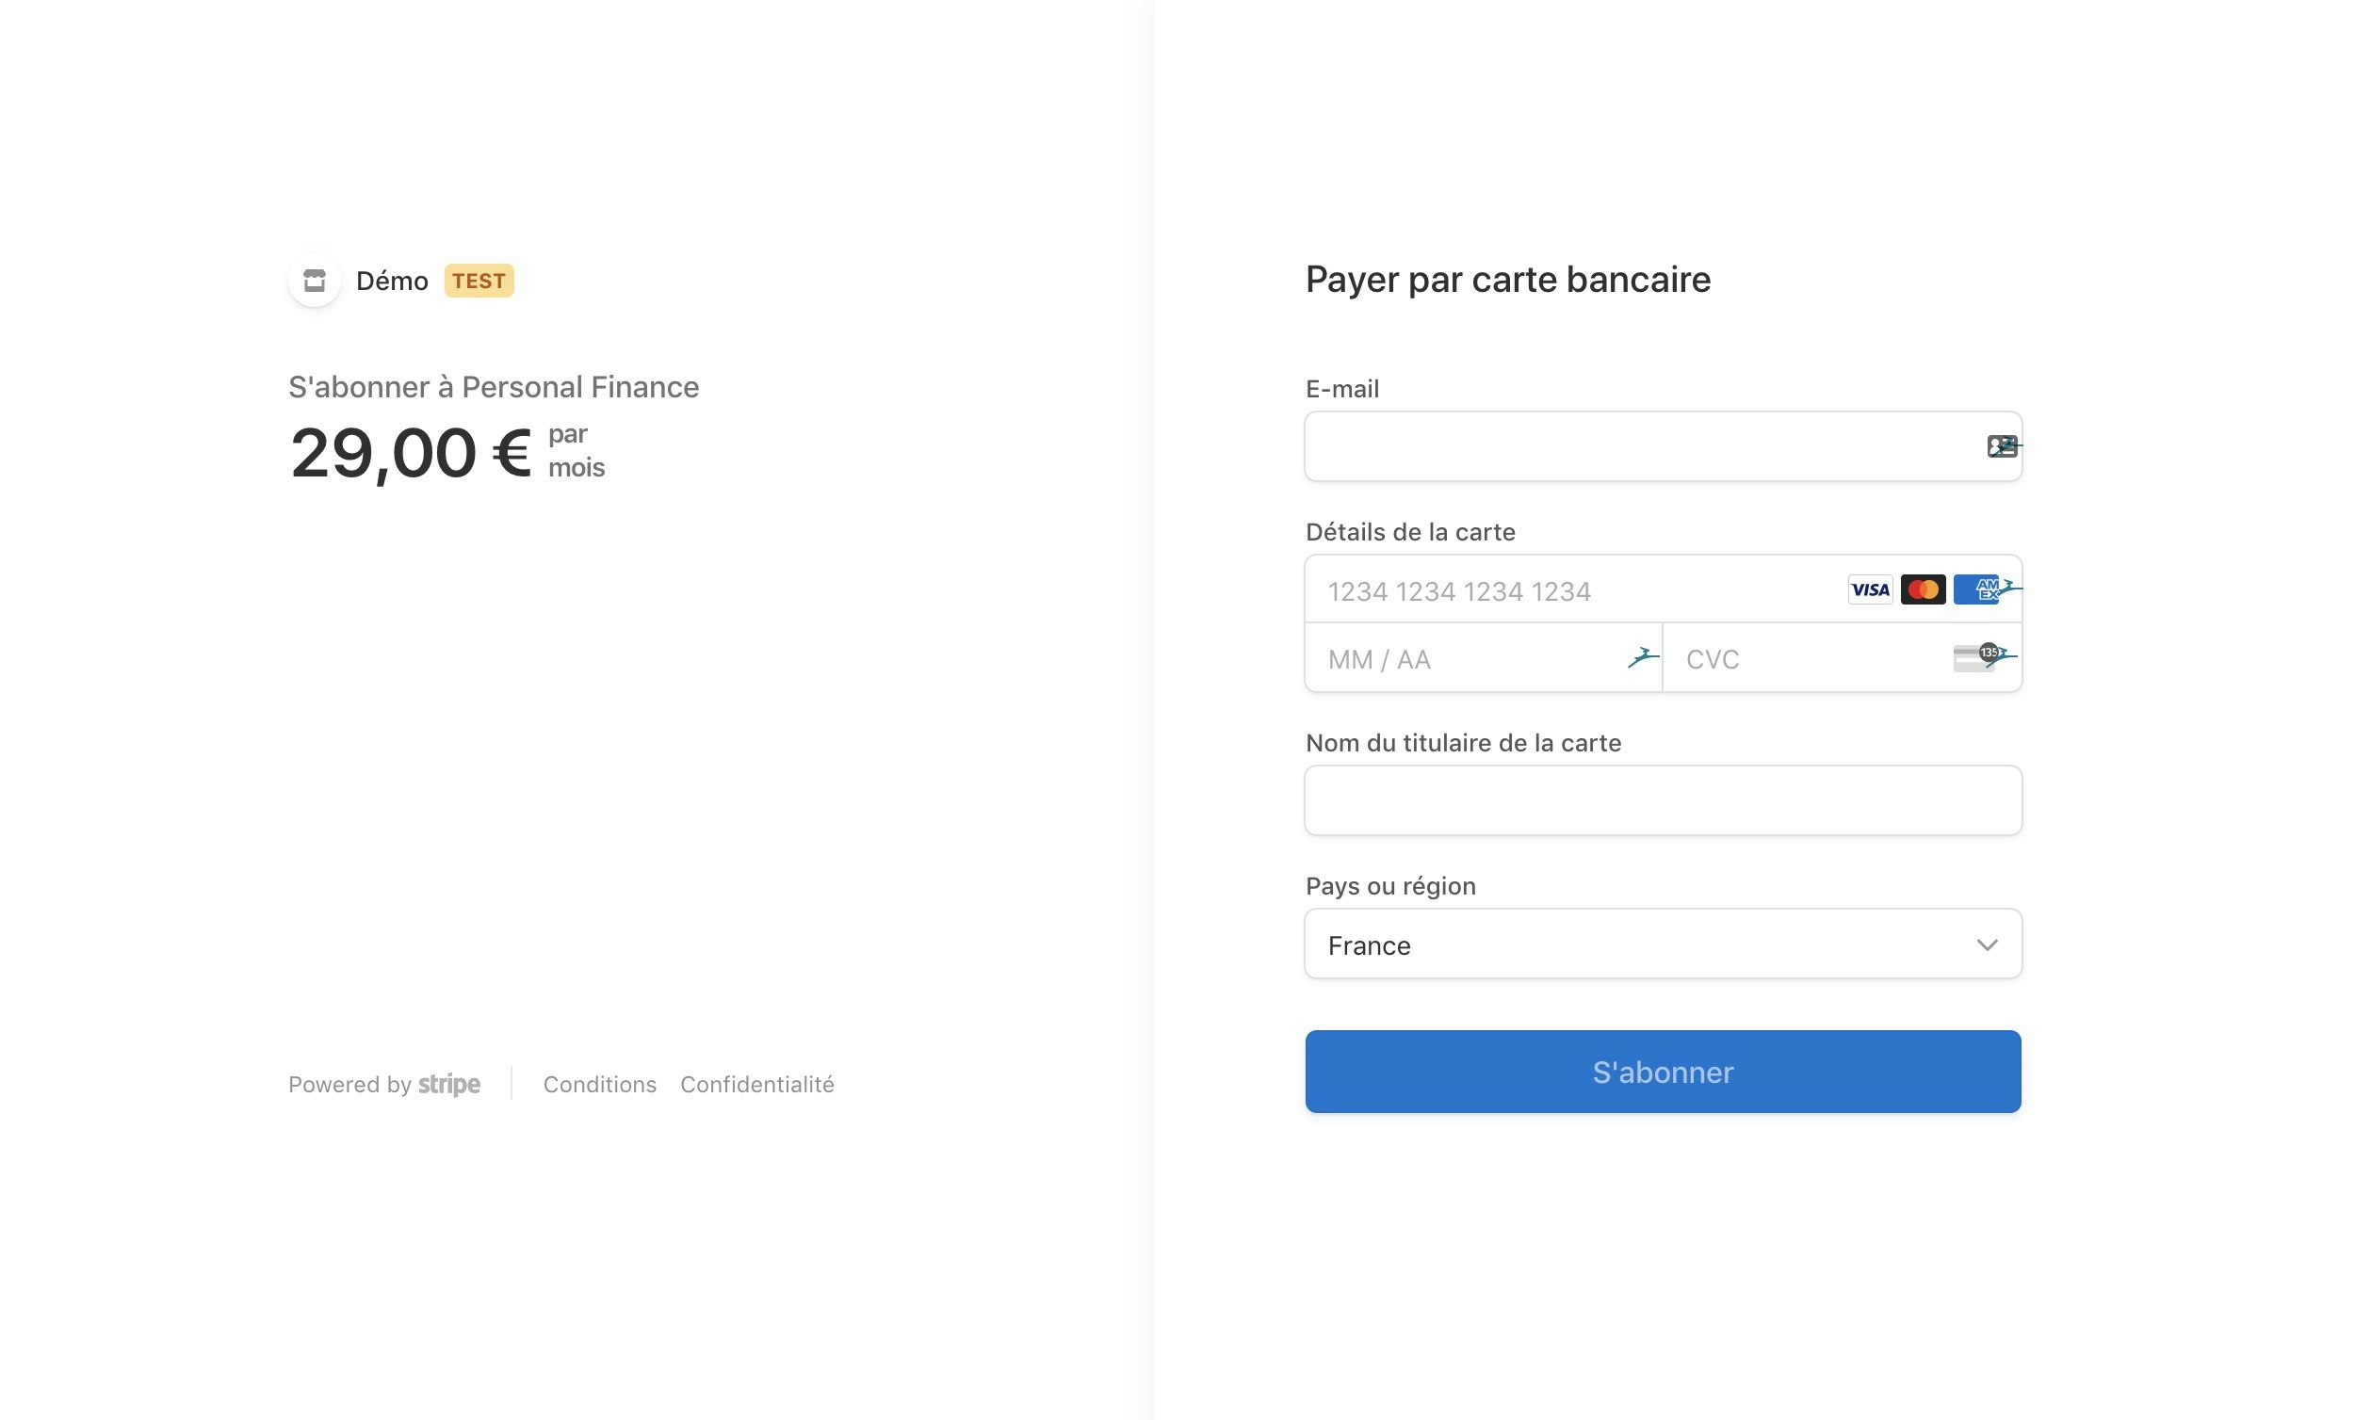Click the autofill icon in MM / AA field
The height and width of the screenshot is (1420, 2355).
1643,657
